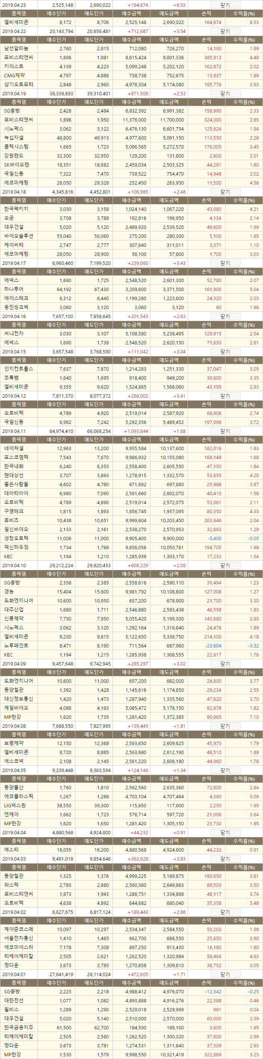Click the 경농 stock name
The width and height of the screenshot is (263, 1059).
9,592
